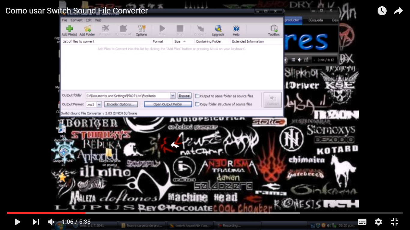Open the YouTube Watch later clock icon

click(382, 11)
